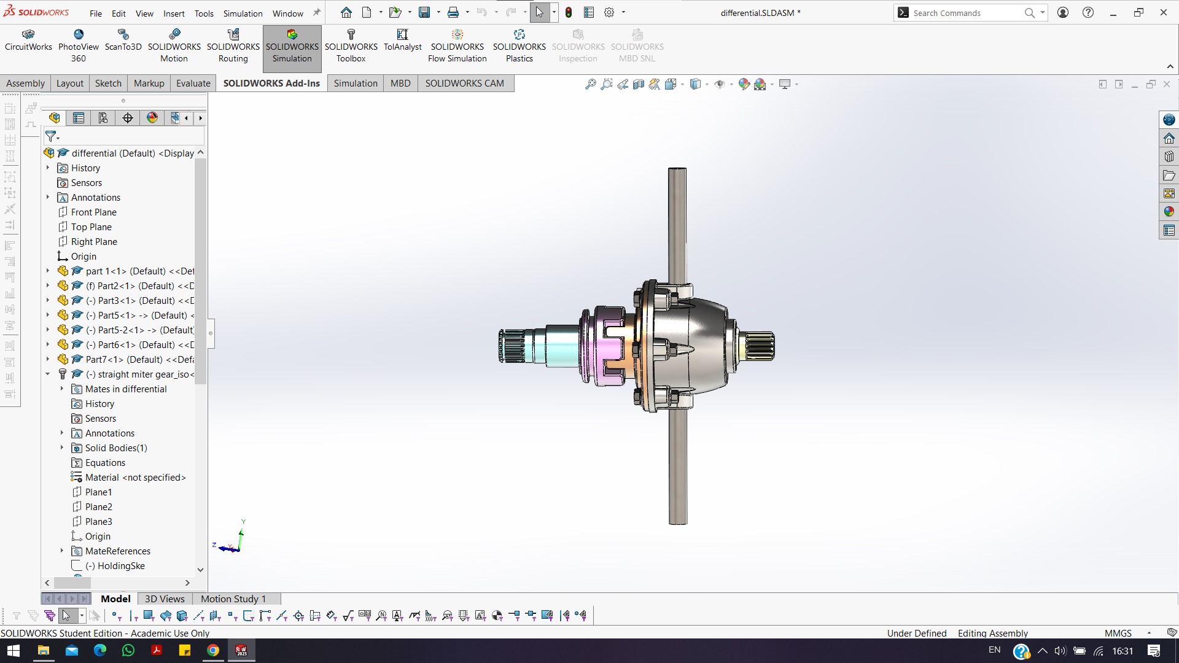
Task: Switch to the Assembly tab
Action: pos(25,83)
